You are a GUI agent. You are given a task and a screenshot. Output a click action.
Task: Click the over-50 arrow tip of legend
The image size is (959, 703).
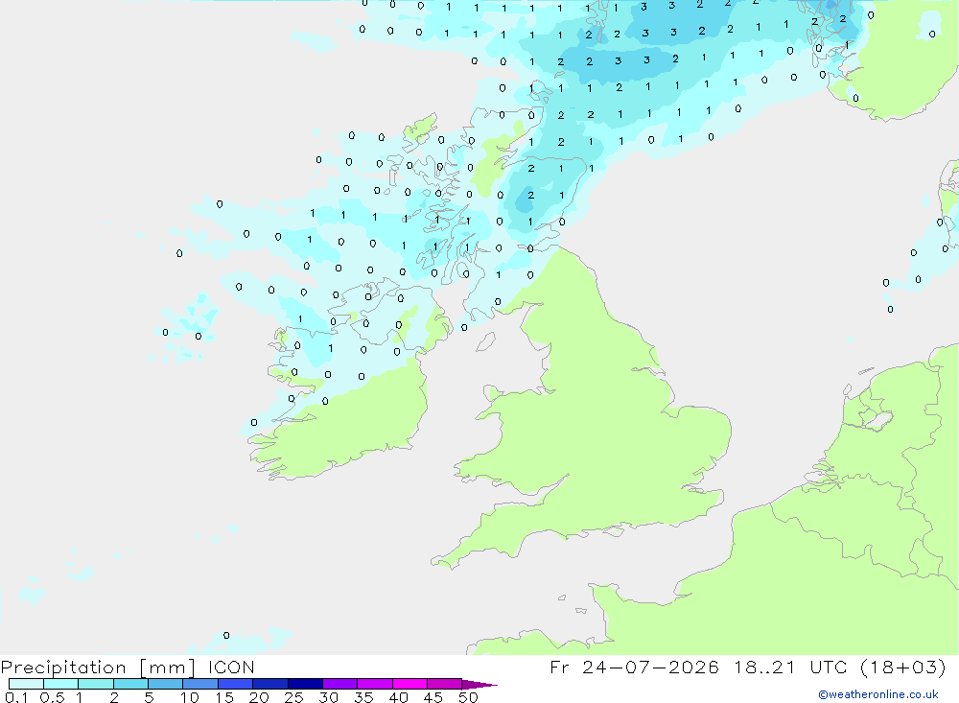tap(479, 684)
